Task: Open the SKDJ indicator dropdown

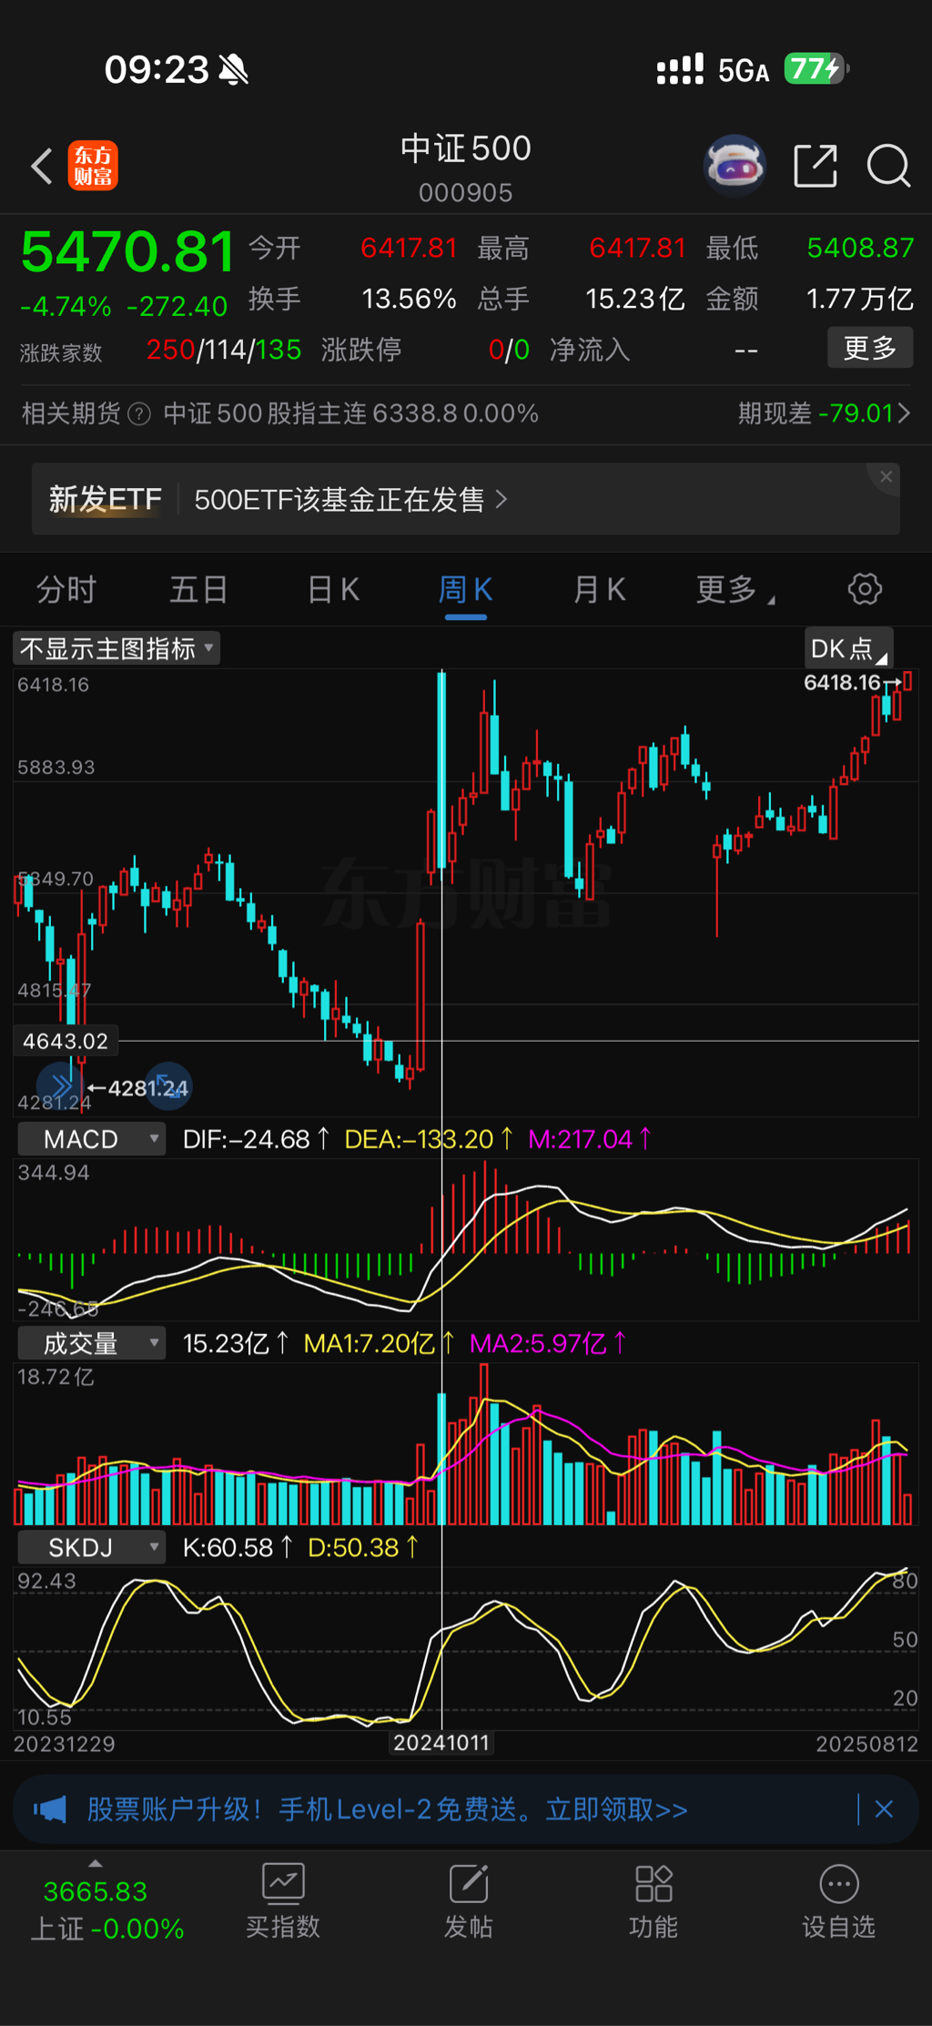Action: click(x=92, y=1548)
